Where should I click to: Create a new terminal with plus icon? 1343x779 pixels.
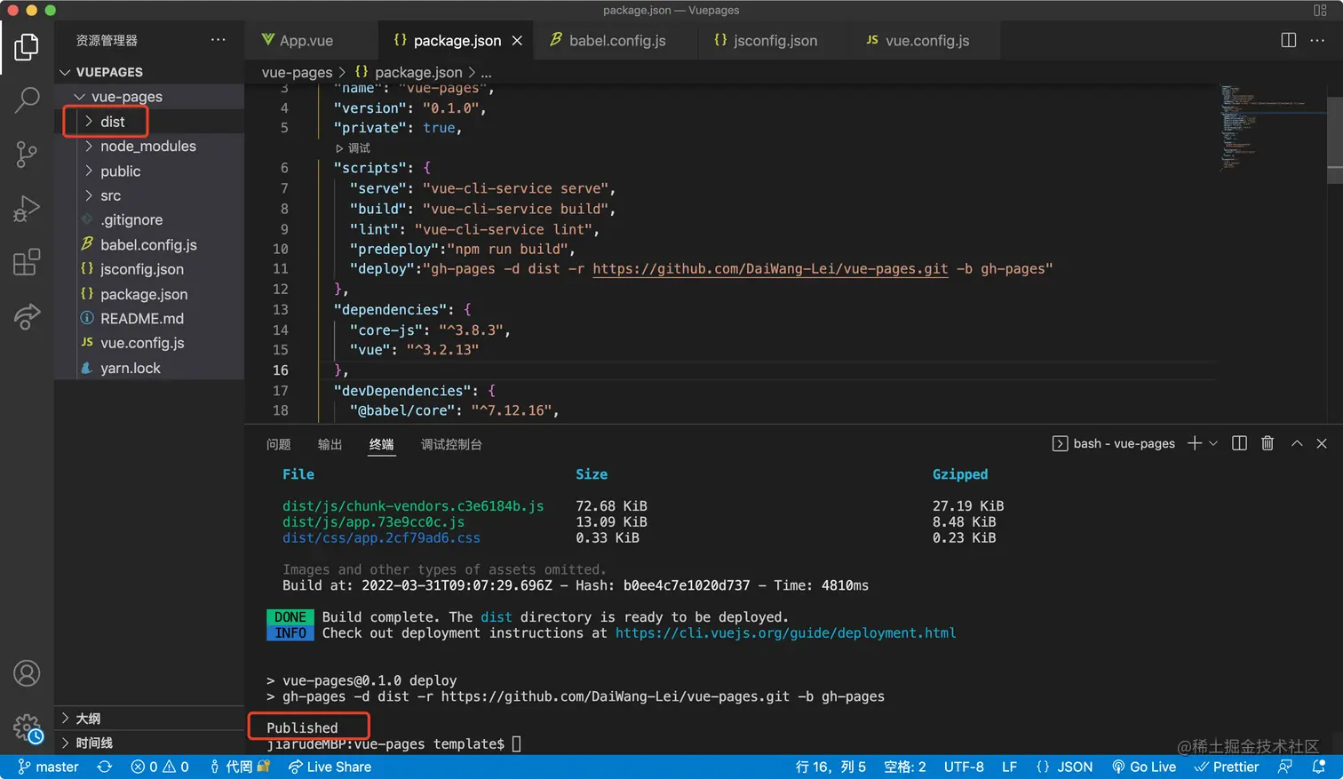coord(1195,443)
